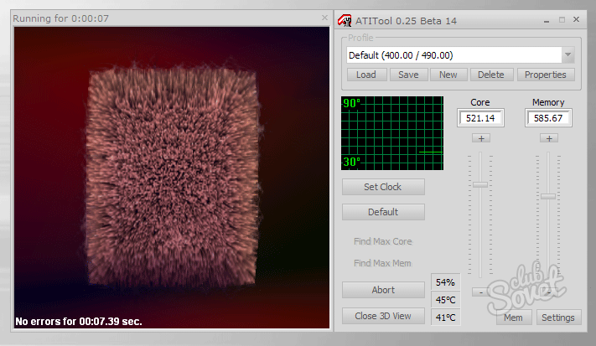Click the Load profile button
The width and height of the screenshot is (596, 346).
pos(366,75)
